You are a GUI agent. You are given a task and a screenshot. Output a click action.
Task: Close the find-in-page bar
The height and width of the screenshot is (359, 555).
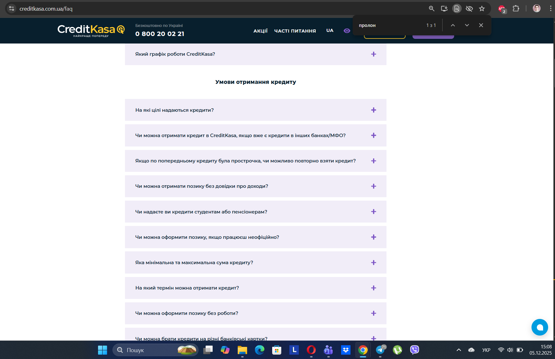pyautogui.click(x=481, y=25)
